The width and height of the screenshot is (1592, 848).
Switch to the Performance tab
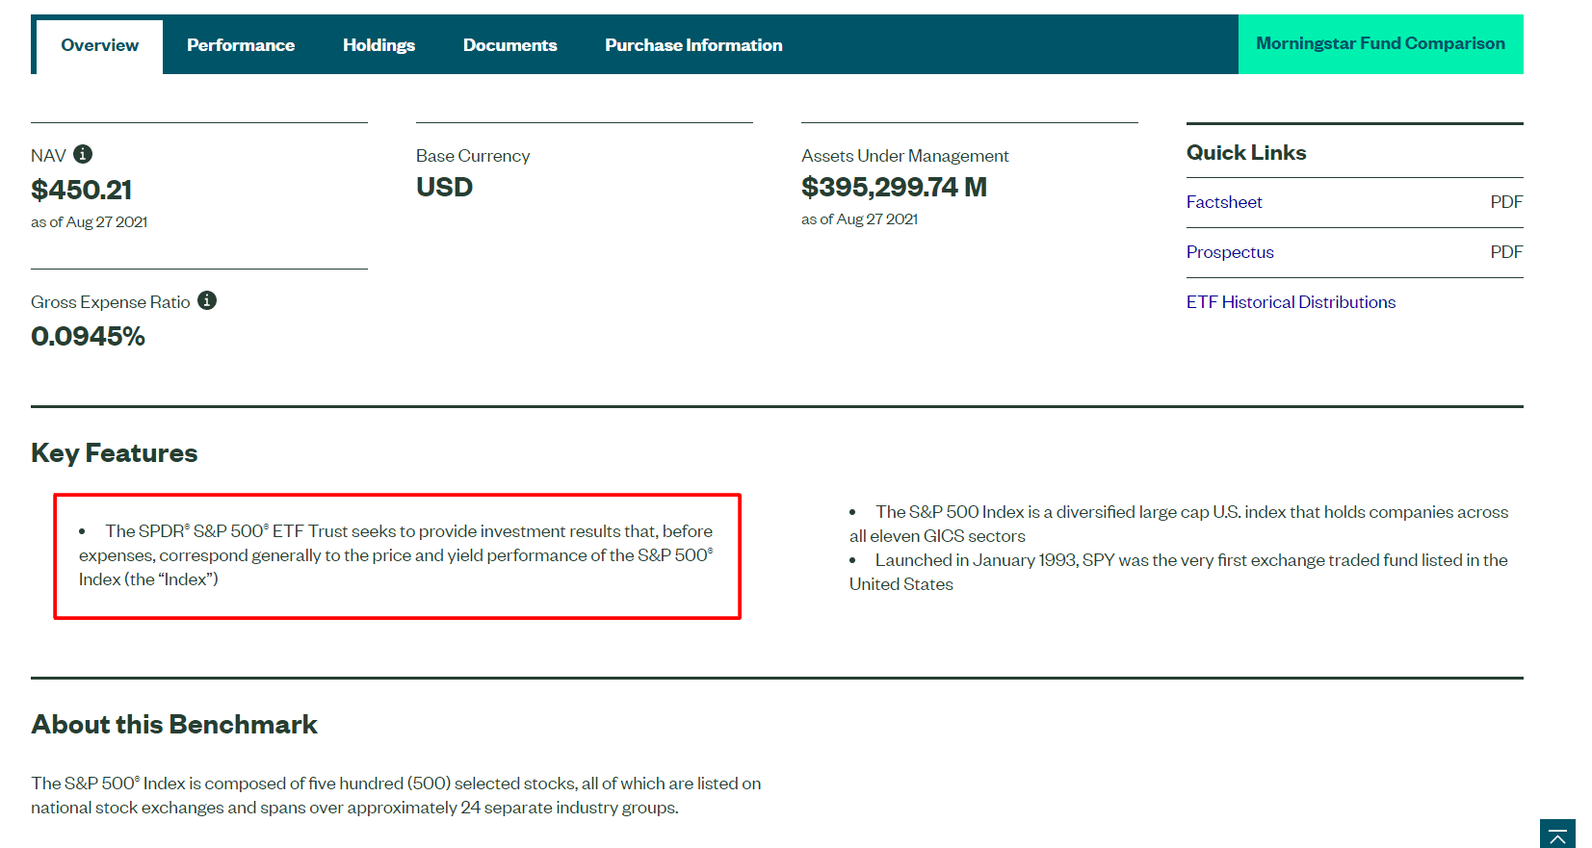[241, 45]
